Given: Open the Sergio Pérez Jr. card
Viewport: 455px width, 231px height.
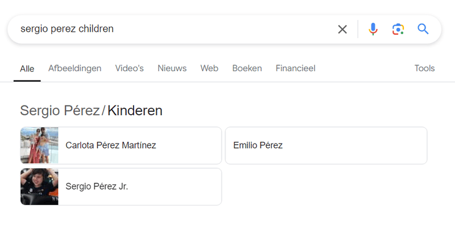Looking at the screenshot, I should 121,187.
